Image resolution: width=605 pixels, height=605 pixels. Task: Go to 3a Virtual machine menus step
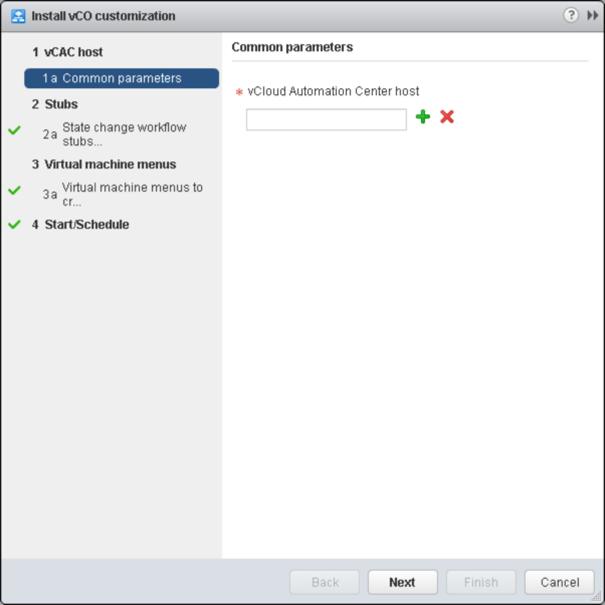(123, 194)
